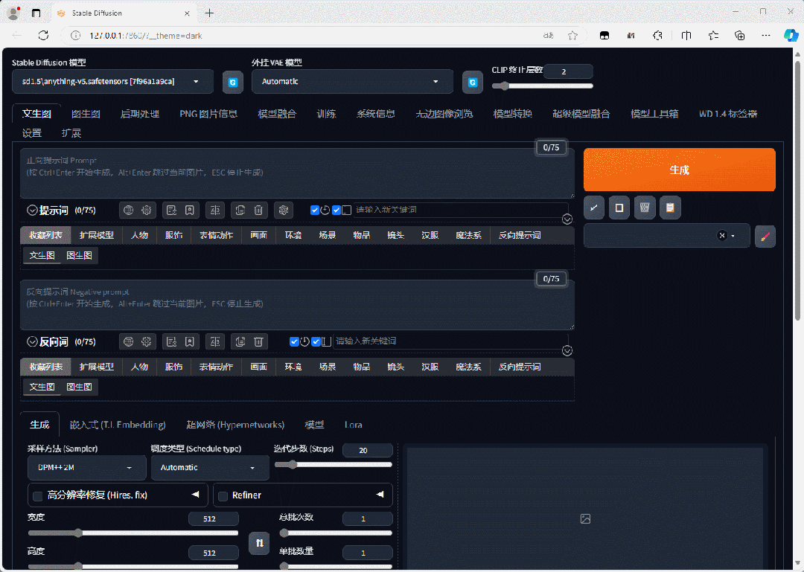Open the PNG 图片信息 tab
Viewport: 804px width, 572px height.
tap(208, 114)
